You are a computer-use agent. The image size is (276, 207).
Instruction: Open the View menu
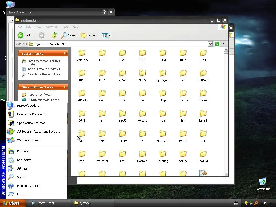point(38,27)
